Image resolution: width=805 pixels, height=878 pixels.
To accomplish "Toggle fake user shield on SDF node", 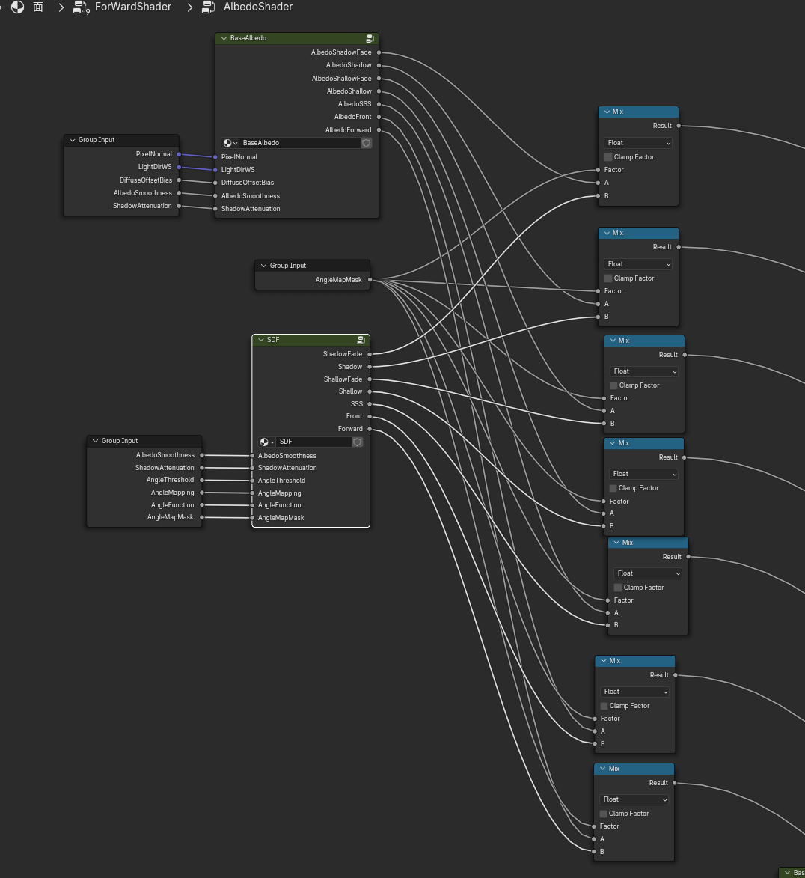I will (x=358, y=442).
